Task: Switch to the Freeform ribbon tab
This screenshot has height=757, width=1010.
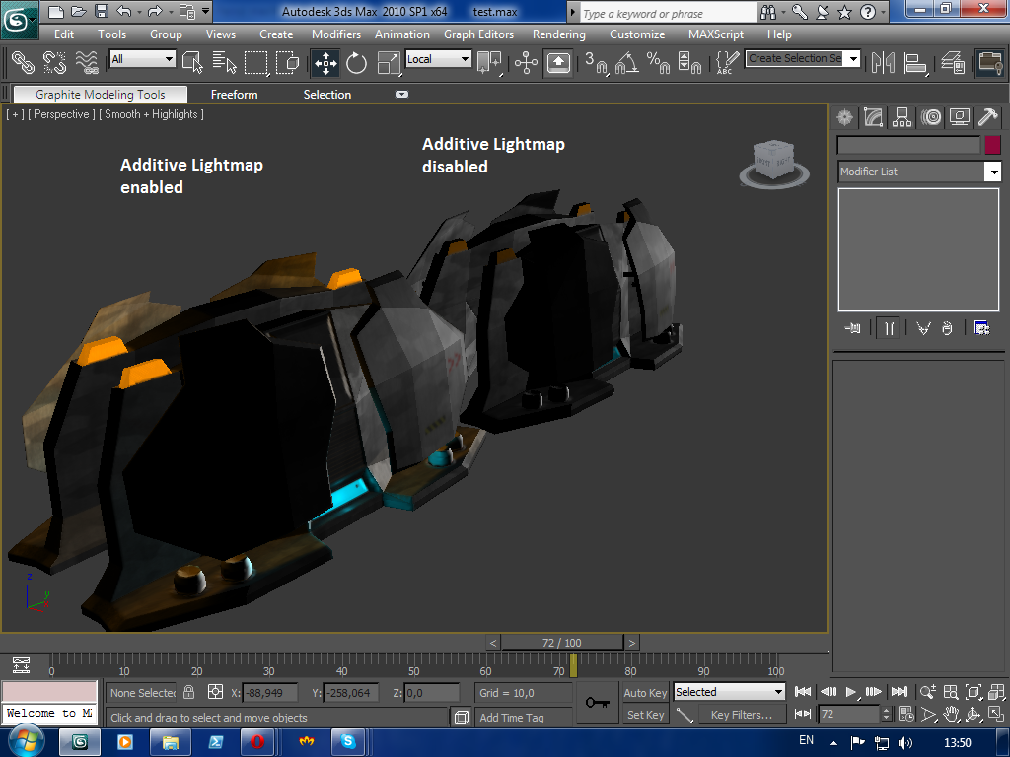Action: [234, 95]
